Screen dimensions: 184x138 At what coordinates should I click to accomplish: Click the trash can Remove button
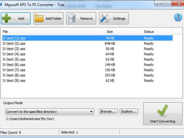coord(81,18)
